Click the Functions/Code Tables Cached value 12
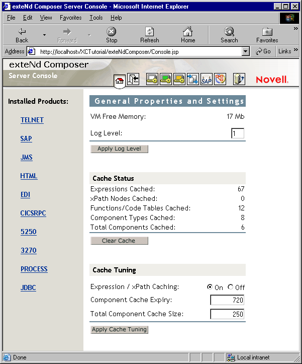Screen dimensions: 302x364 click(x=241, y=208)
